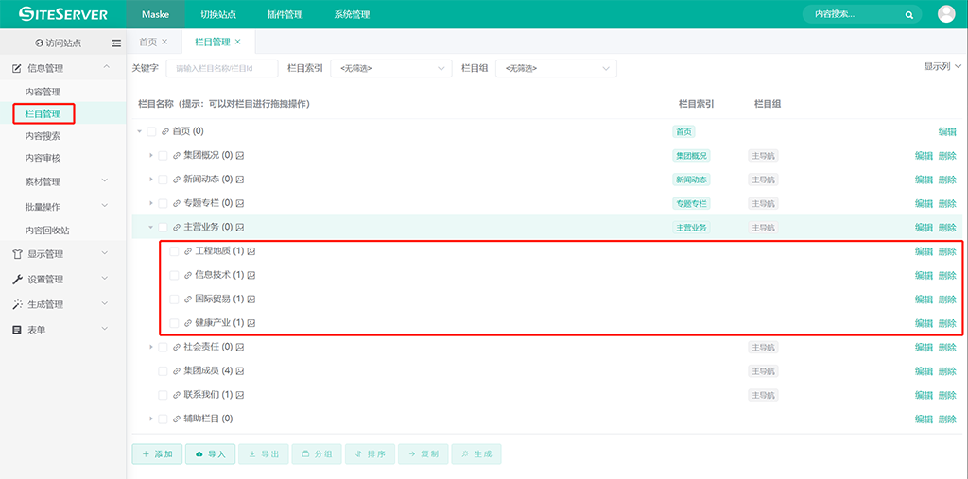
Task: Click 删除 link for 国际贸易 row
Action: click(947, 299)
